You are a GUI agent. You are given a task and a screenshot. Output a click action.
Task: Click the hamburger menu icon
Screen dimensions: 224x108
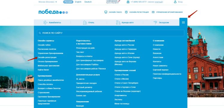(x=183, y=22)
